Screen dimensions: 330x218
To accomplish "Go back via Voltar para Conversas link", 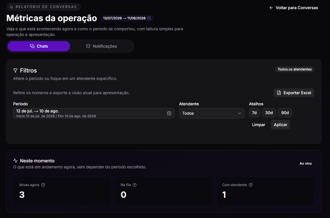I will [293, 8].
